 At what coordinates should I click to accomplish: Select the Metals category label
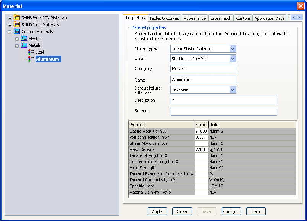tap(35, 45)
